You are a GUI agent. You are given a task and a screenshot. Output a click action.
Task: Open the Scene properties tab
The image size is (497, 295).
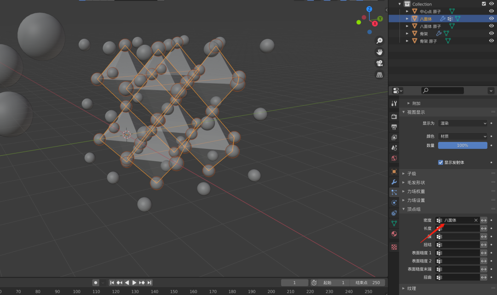pos(394,148)
